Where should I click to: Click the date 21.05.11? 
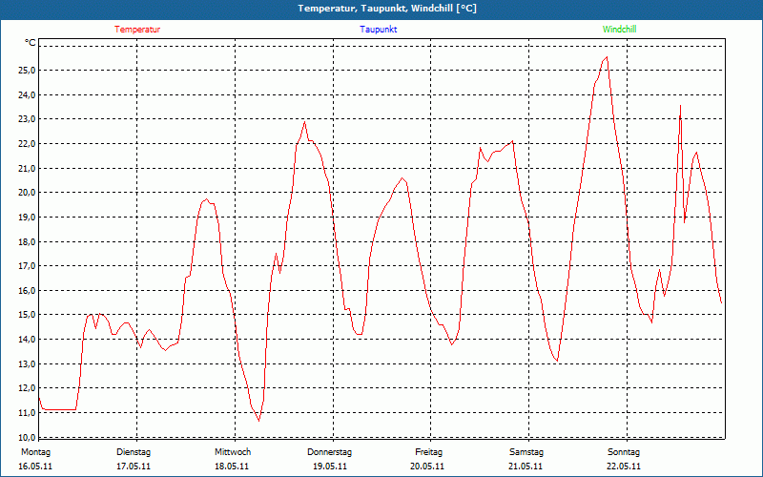[526, 467]
